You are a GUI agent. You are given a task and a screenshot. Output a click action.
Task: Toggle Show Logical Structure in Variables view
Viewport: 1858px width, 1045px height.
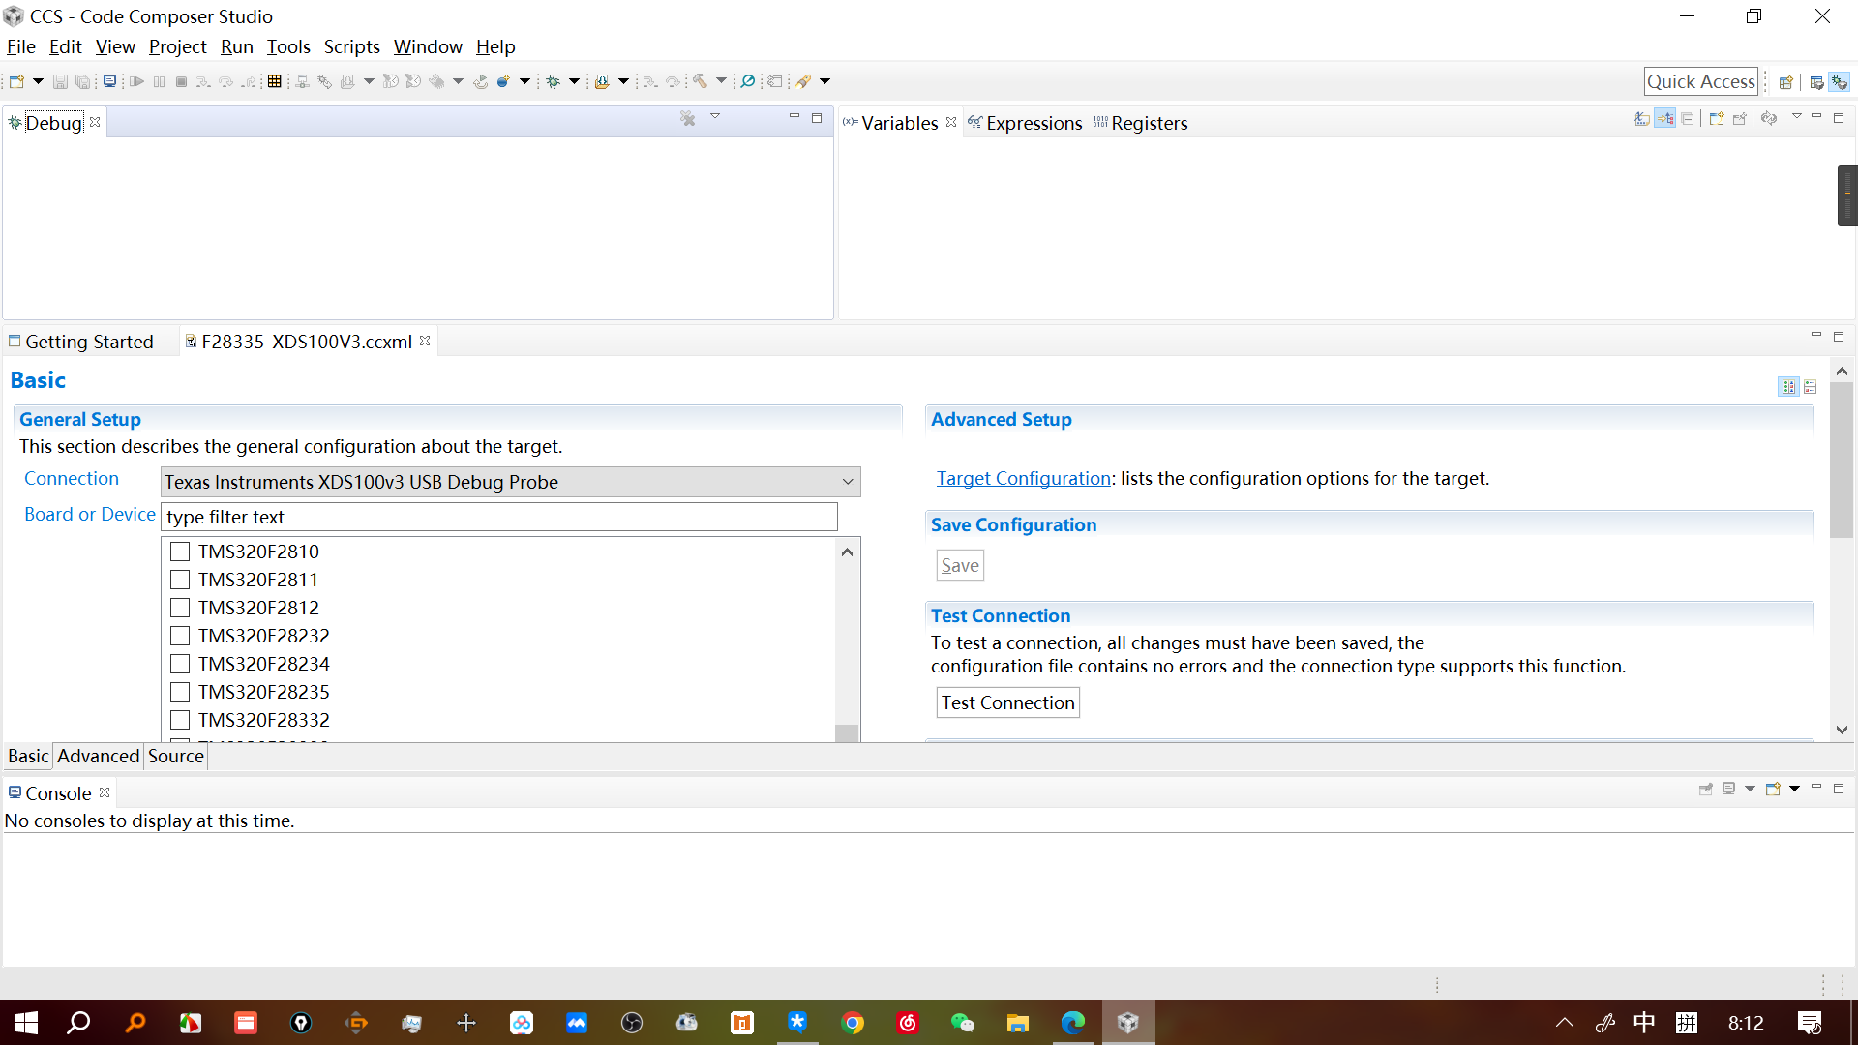pos(1665,118)
